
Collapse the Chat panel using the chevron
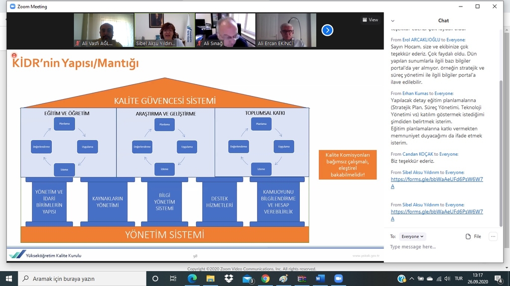click(x=393, y=21)
